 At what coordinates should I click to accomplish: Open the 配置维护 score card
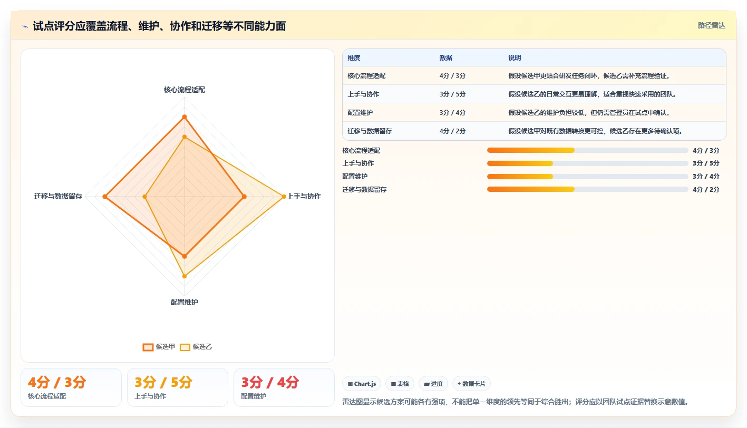point(284,387)
